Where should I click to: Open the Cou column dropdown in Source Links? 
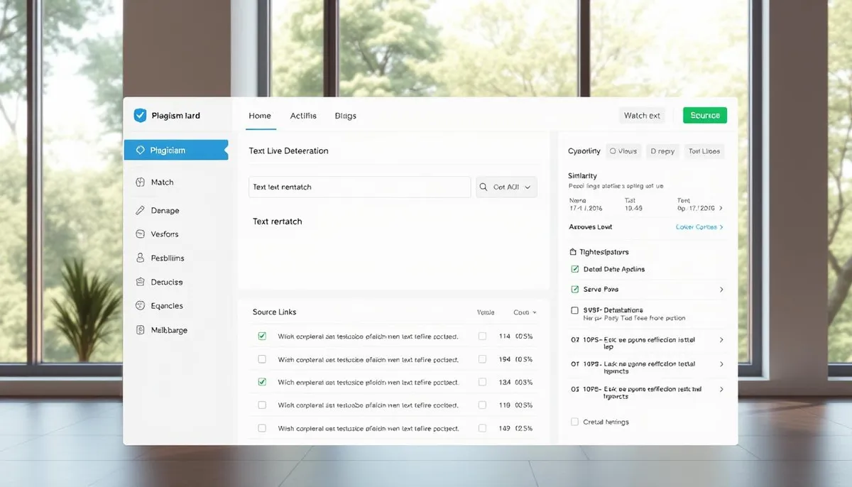point(525,312)
